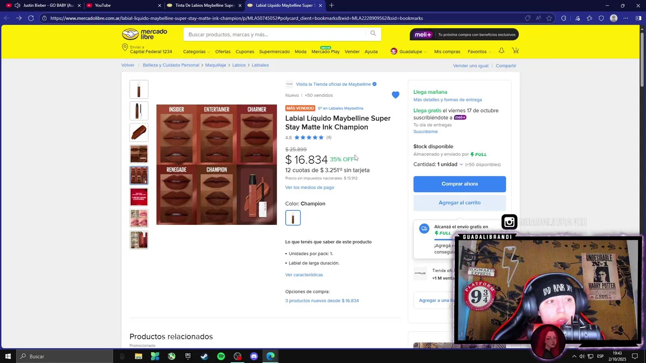
Task: Open Ver características link
Action: pos(304,275)
